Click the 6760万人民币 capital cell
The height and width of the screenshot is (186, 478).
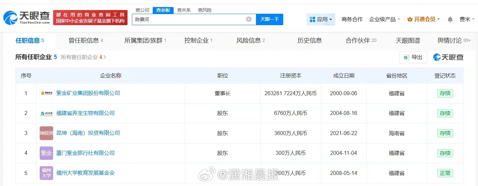(291, 113)
